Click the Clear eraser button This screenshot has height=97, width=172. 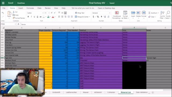pyautogui.click(x=152, y=17)
